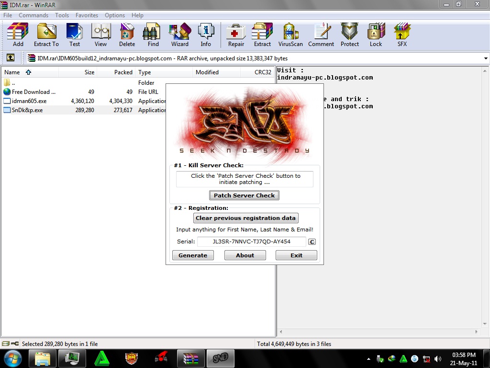Click the drive and key status icon

[x=11, y=344]
